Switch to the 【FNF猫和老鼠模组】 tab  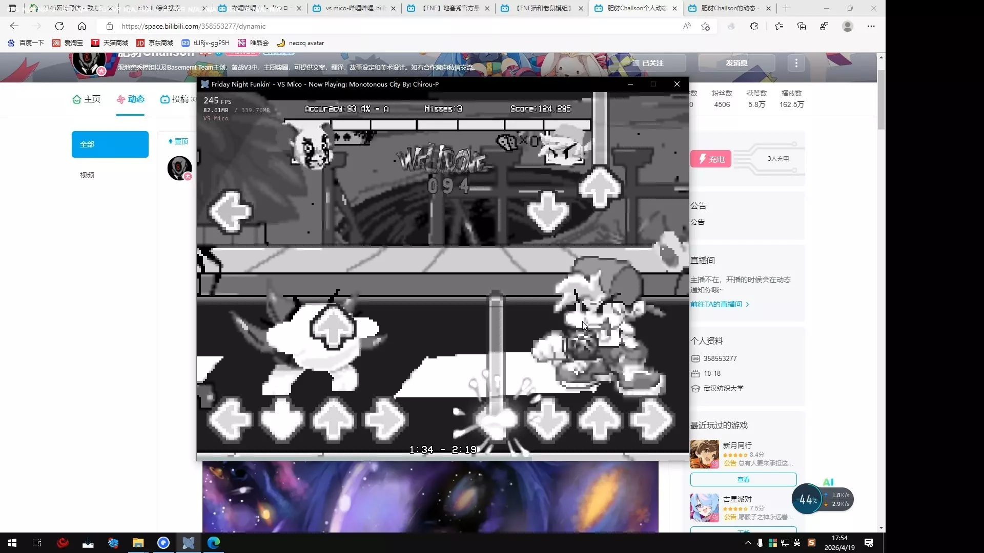click(542, 8)
